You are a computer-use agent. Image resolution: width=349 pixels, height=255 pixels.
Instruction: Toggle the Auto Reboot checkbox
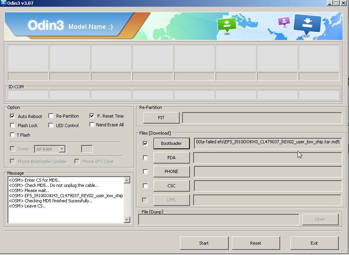click(13, 116)
